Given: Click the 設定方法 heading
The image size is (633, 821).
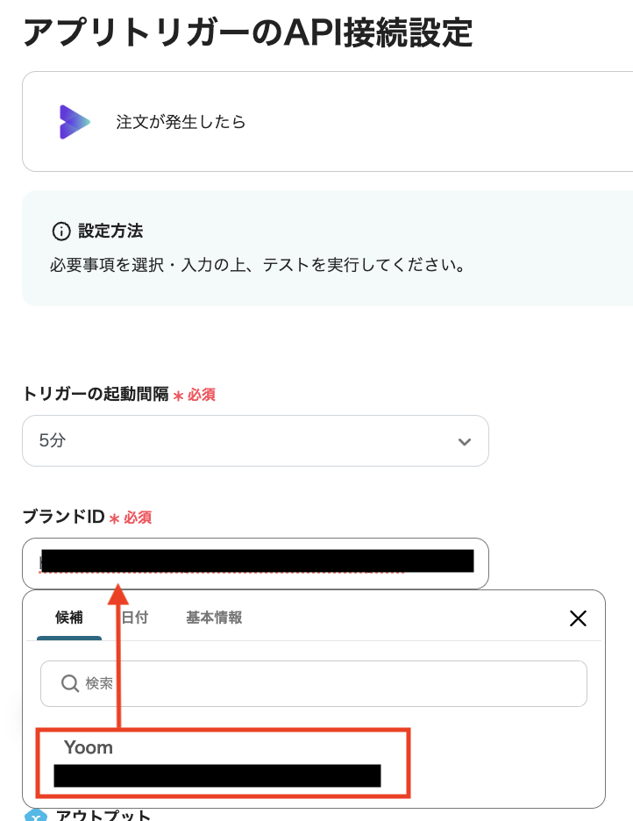Looking at the screenshot, I should 110,232.
